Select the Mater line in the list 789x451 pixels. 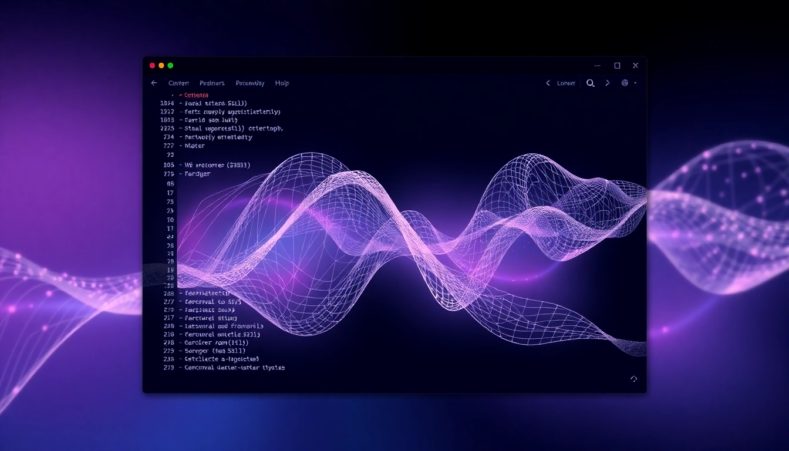194,146
